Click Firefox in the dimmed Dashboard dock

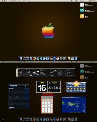(34, 120)
